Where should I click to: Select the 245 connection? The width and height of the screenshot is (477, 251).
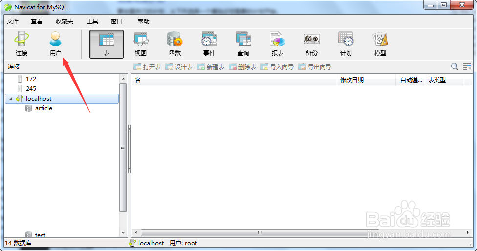click(x=31, y=89)
